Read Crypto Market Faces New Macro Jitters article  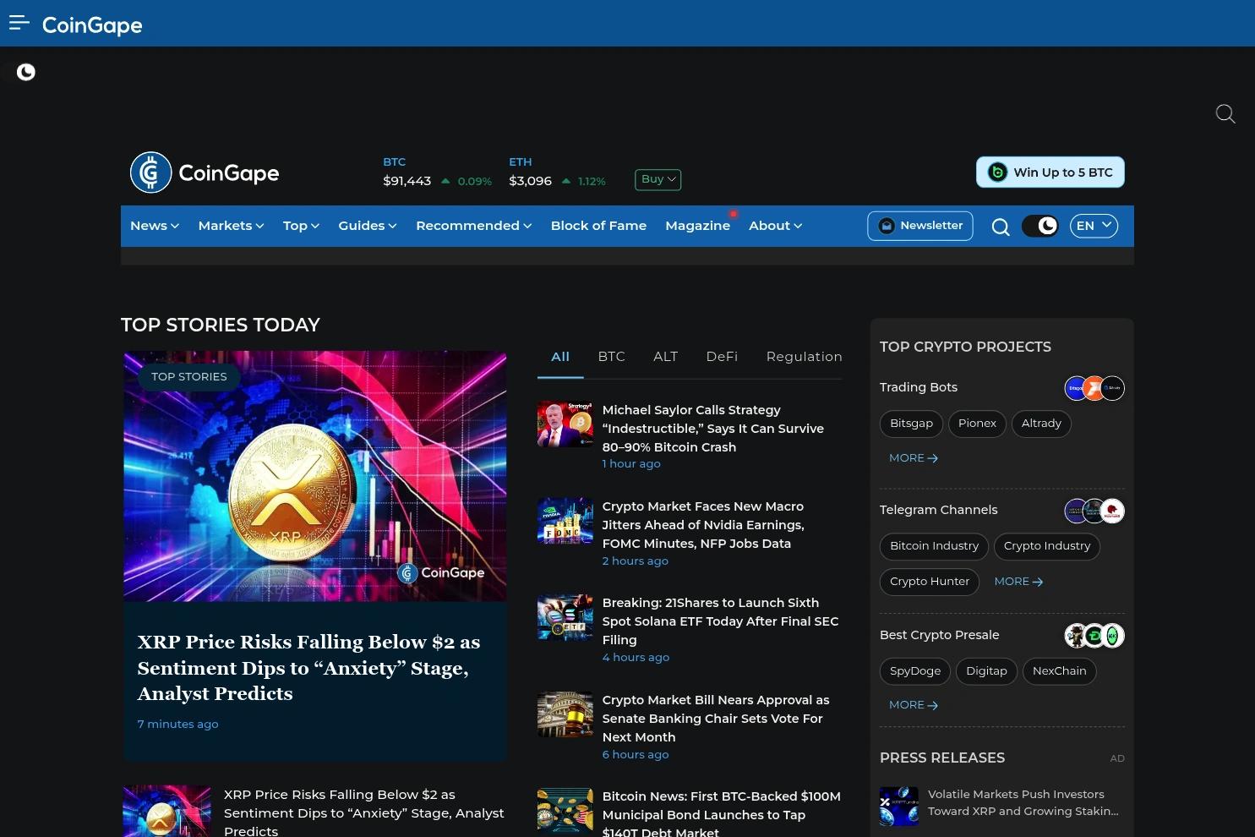pos(703,525)
